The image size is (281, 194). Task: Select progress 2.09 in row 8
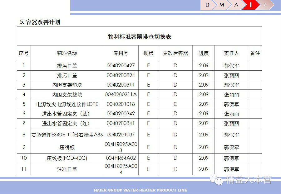point(204,135)
